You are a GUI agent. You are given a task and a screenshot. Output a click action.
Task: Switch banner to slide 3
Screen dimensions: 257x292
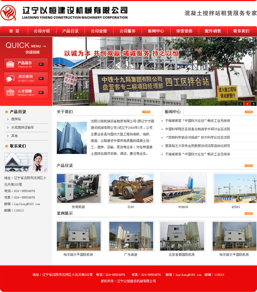[x=254, y=104]
